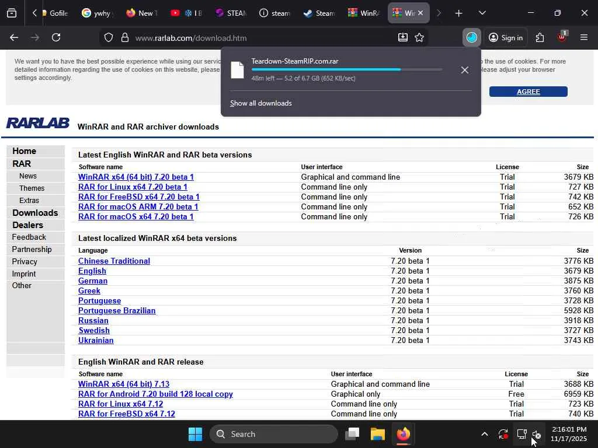Click the taskbar Search box
This screenshot has height=448, width=598.
tap(273, 434)
